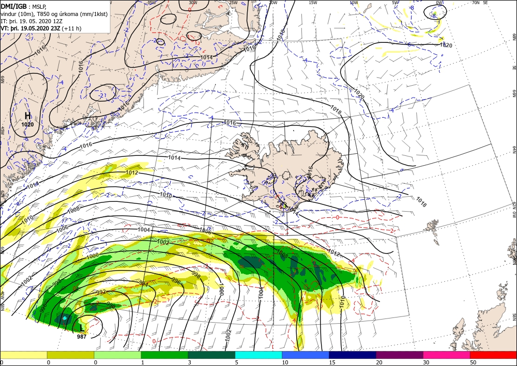Pick the cyan legend swatch
The image size is (517, 366).
click(258, 355)
